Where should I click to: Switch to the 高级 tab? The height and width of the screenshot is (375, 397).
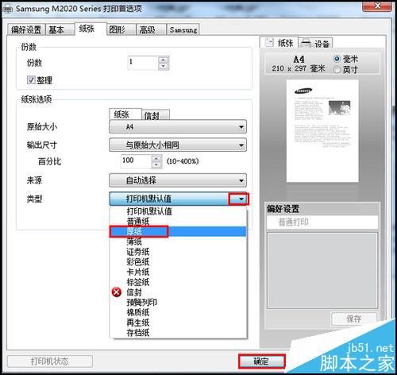(151, 29)
